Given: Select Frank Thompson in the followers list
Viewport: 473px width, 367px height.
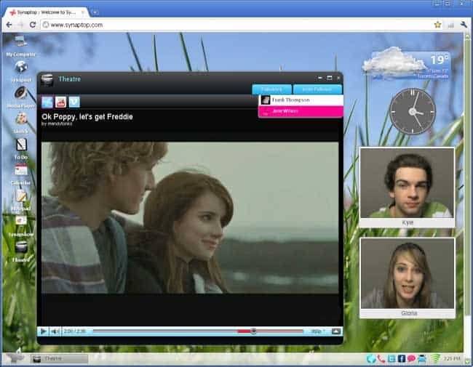Looking at the screenshot, I should coord(301,100).
